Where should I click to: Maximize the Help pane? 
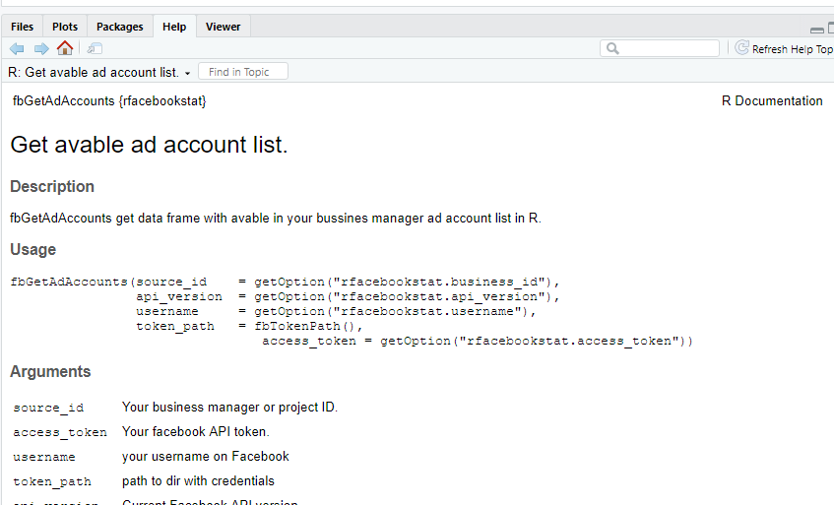[830, 31]
